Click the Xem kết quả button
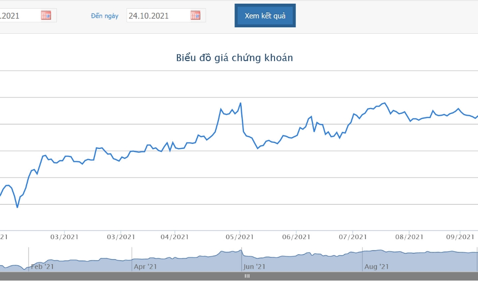478x287 pixels. 265,15
